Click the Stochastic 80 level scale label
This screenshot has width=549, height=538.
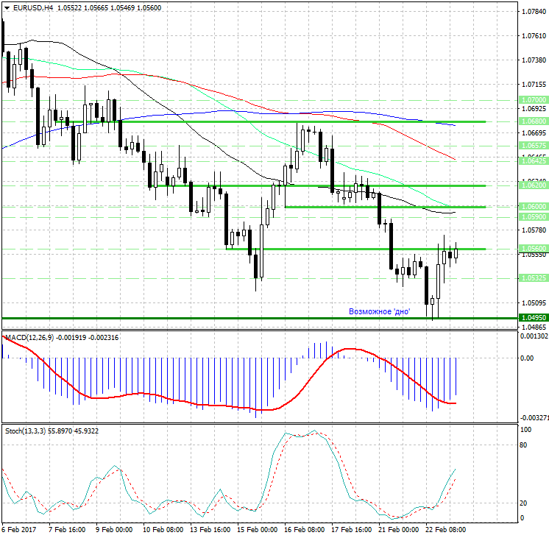(525, 445)
